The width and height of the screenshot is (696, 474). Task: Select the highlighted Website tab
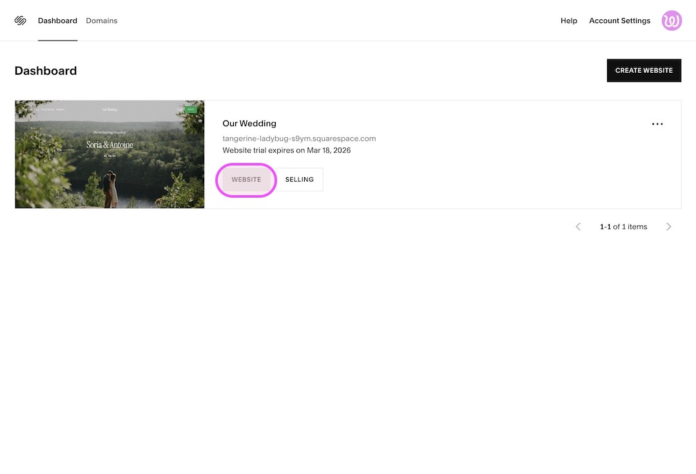tap(246, 179)
